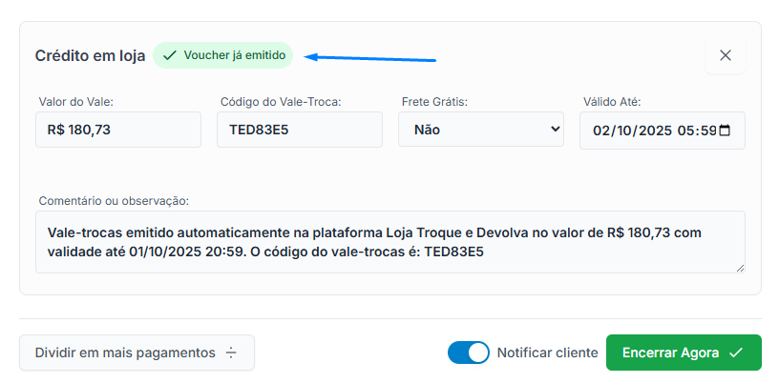Select the day segment in Válido Até
779x383 pixels.
click(600, 131)
